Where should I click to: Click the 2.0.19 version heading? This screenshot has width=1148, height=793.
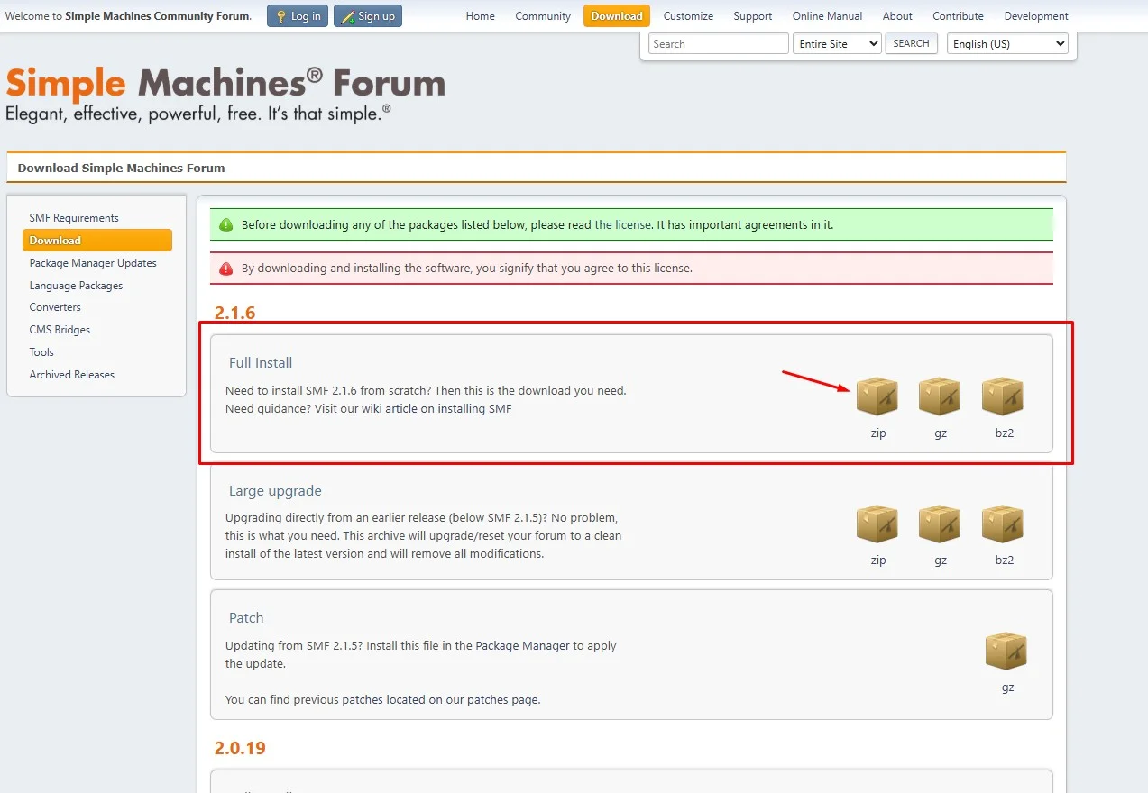click(240, 748)
